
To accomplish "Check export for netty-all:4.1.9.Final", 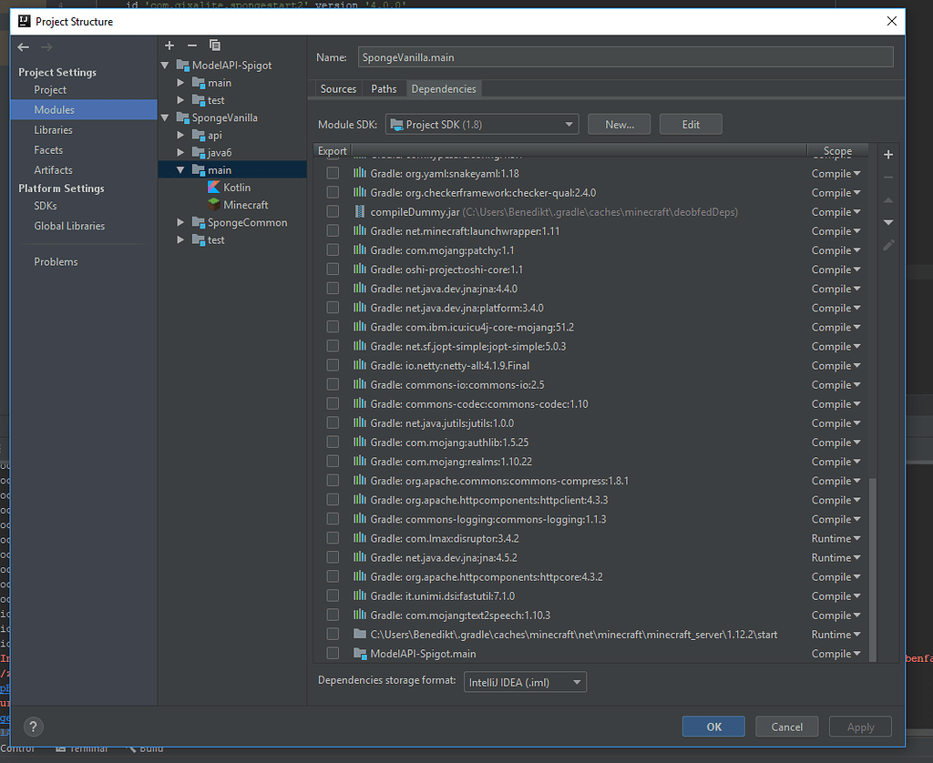I will click(333, 365).
